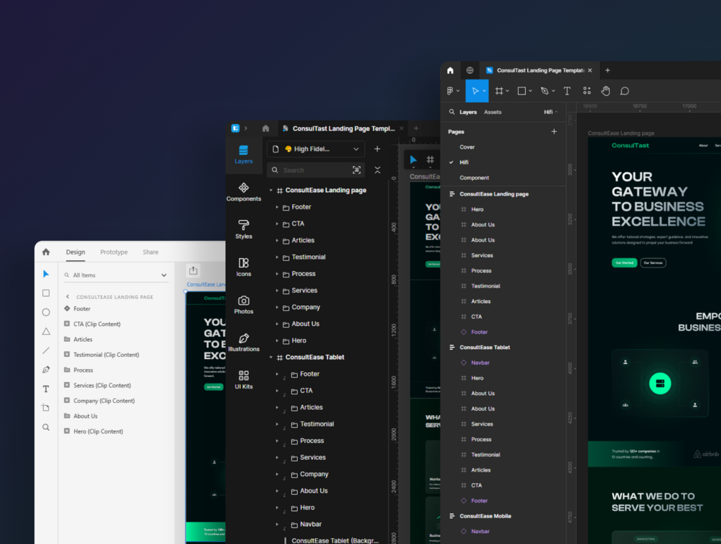Open Illustrations in the middle window sidebar
The width and height of the screenshot is (721, 544).
coord(244,343)
